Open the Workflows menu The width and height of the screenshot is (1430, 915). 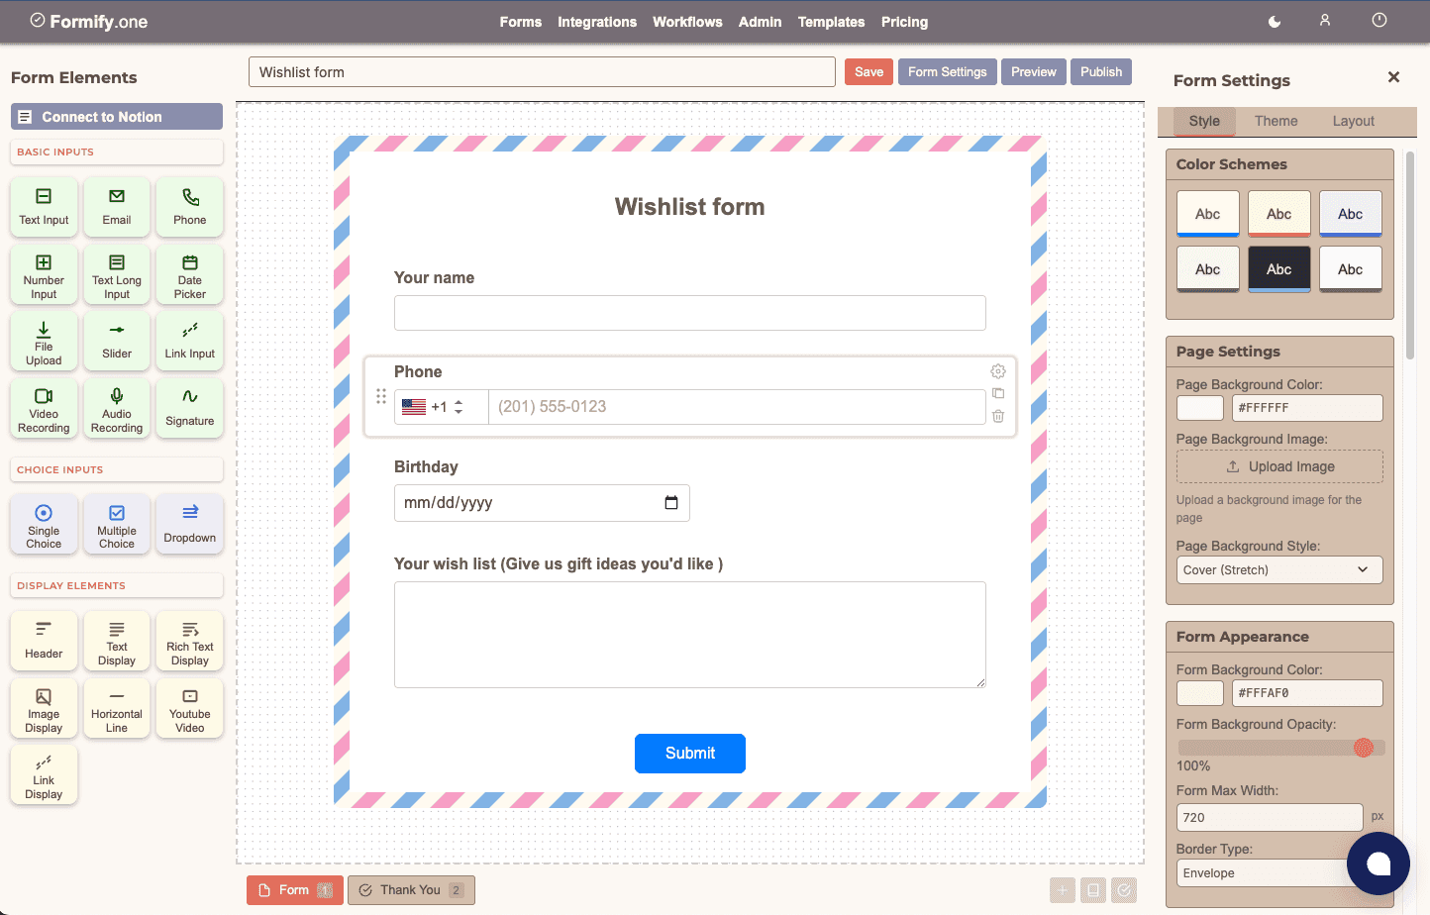(x=687, y=22)
